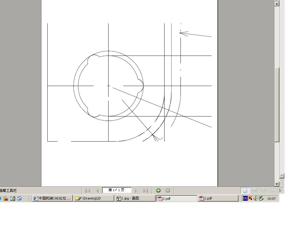Select facing pages layout
The height and width of the screenshot is (227, 303).
coord(273,191)
